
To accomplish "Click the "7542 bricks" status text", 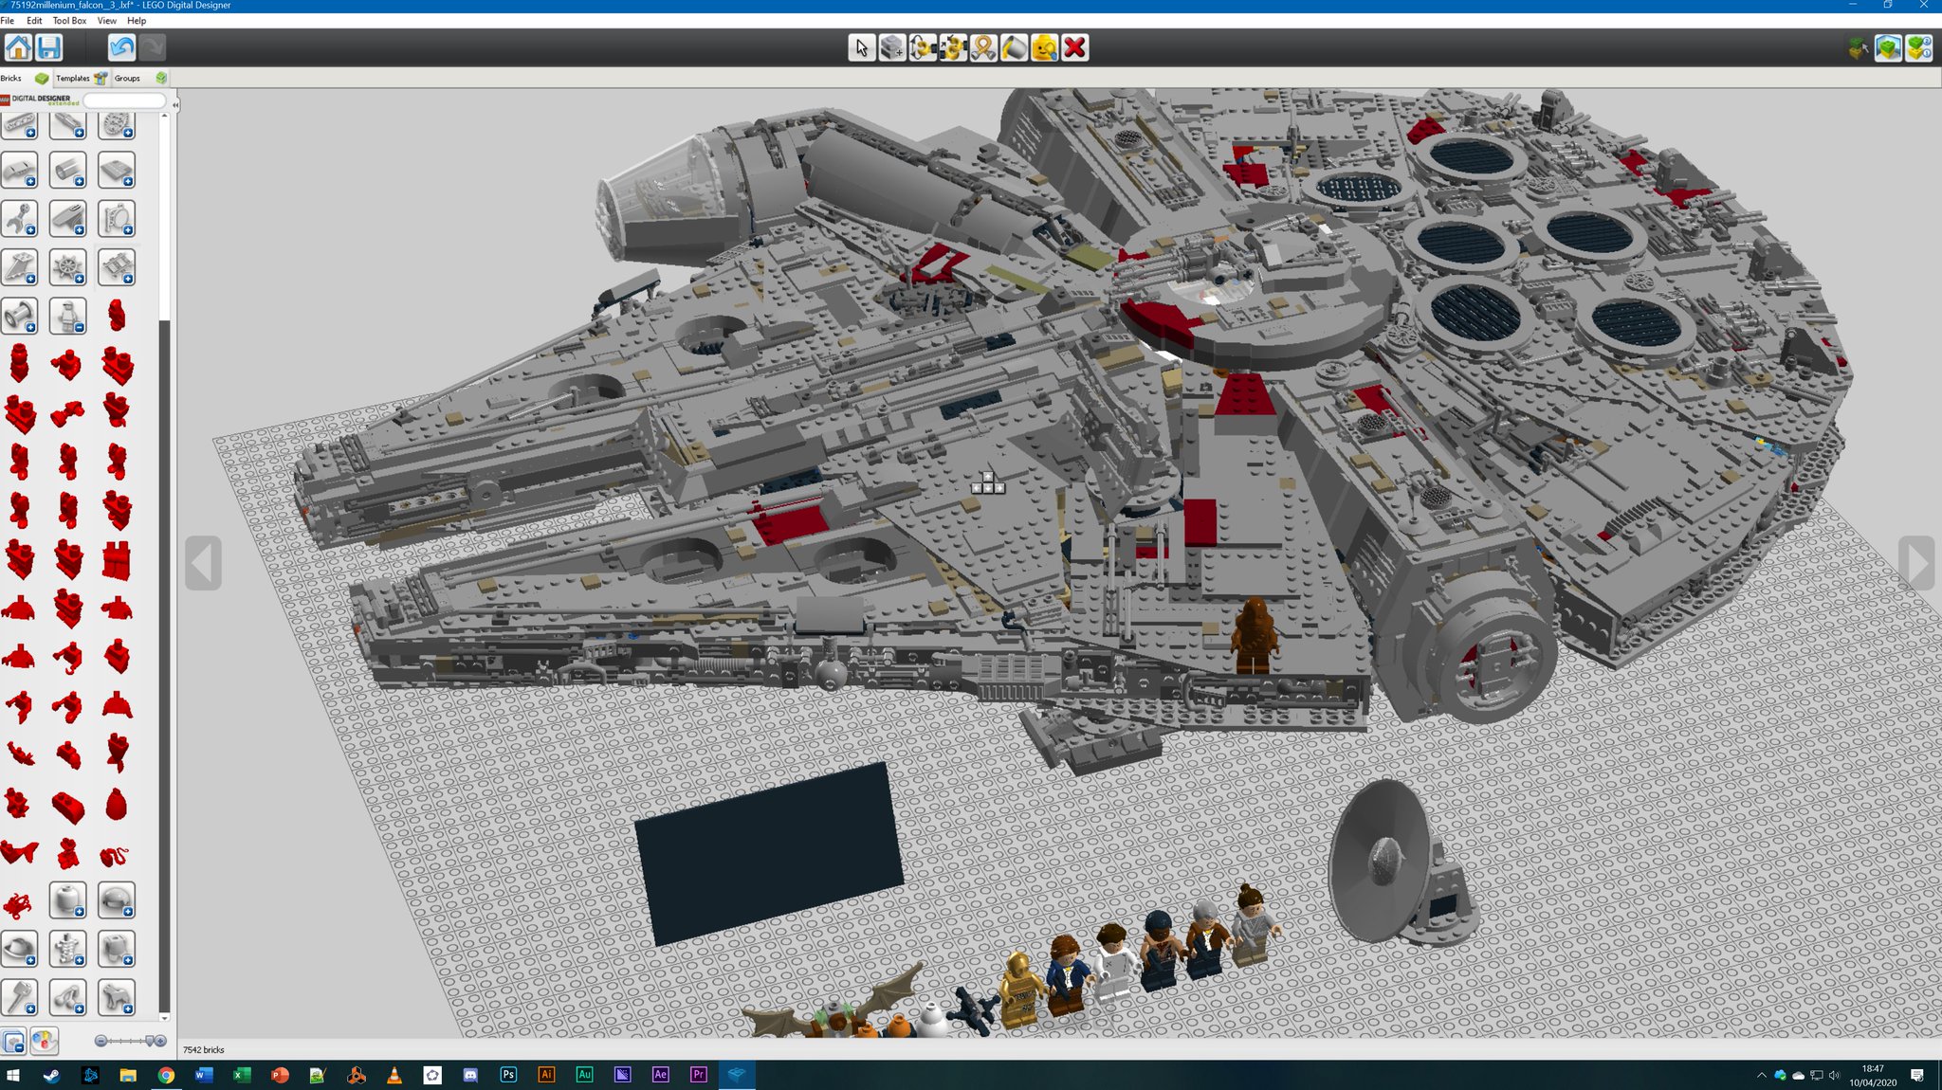I will click(x=203, y=1049).
